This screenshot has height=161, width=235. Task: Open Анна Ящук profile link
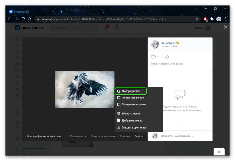(168, 43)
